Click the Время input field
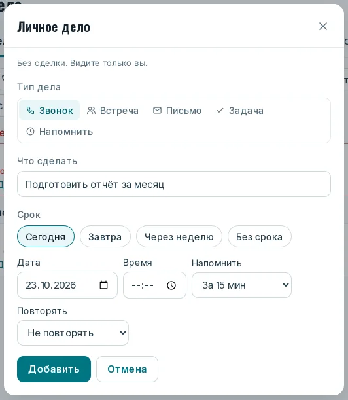The width and height of the screenshot is (348, 400). point(154,285)
